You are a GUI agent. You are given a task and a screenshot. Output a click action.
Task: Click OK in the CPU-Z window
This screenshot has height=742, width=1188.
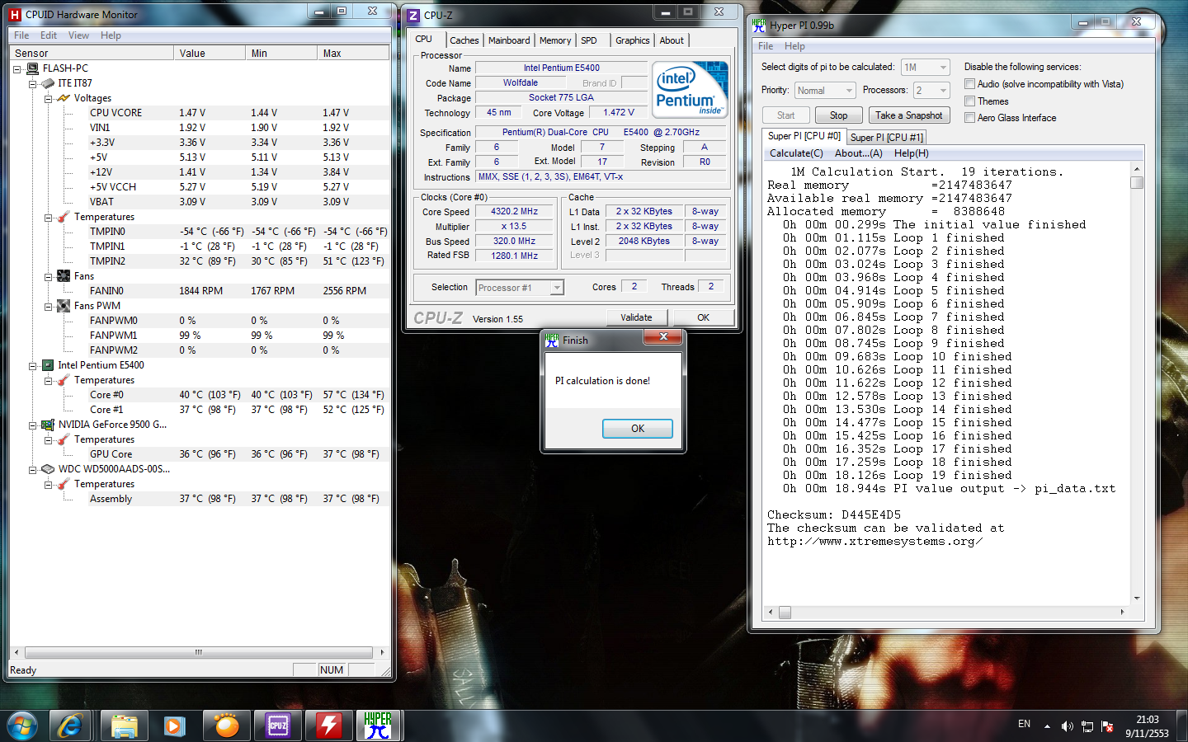703,317
